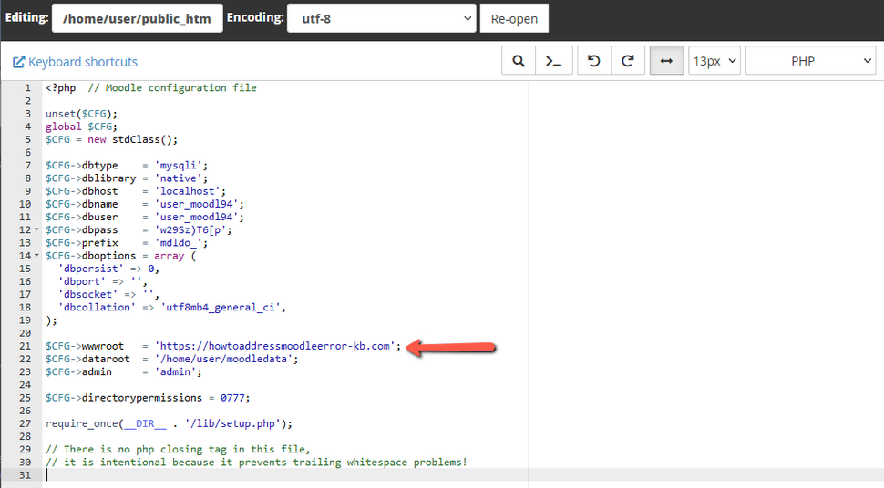Click the 'dbsocket' key on line 17

(88, 295)
